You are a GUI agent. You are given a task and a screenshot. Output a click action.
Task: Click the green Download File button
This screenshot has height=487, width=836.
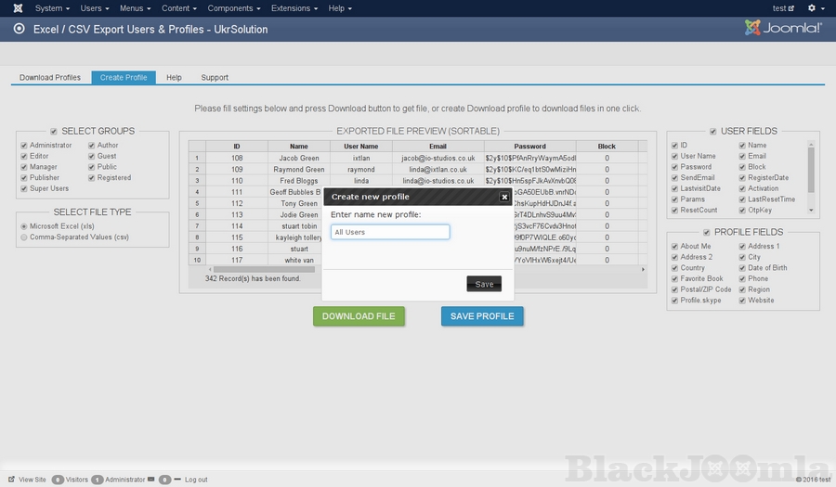tap(359, 316)
